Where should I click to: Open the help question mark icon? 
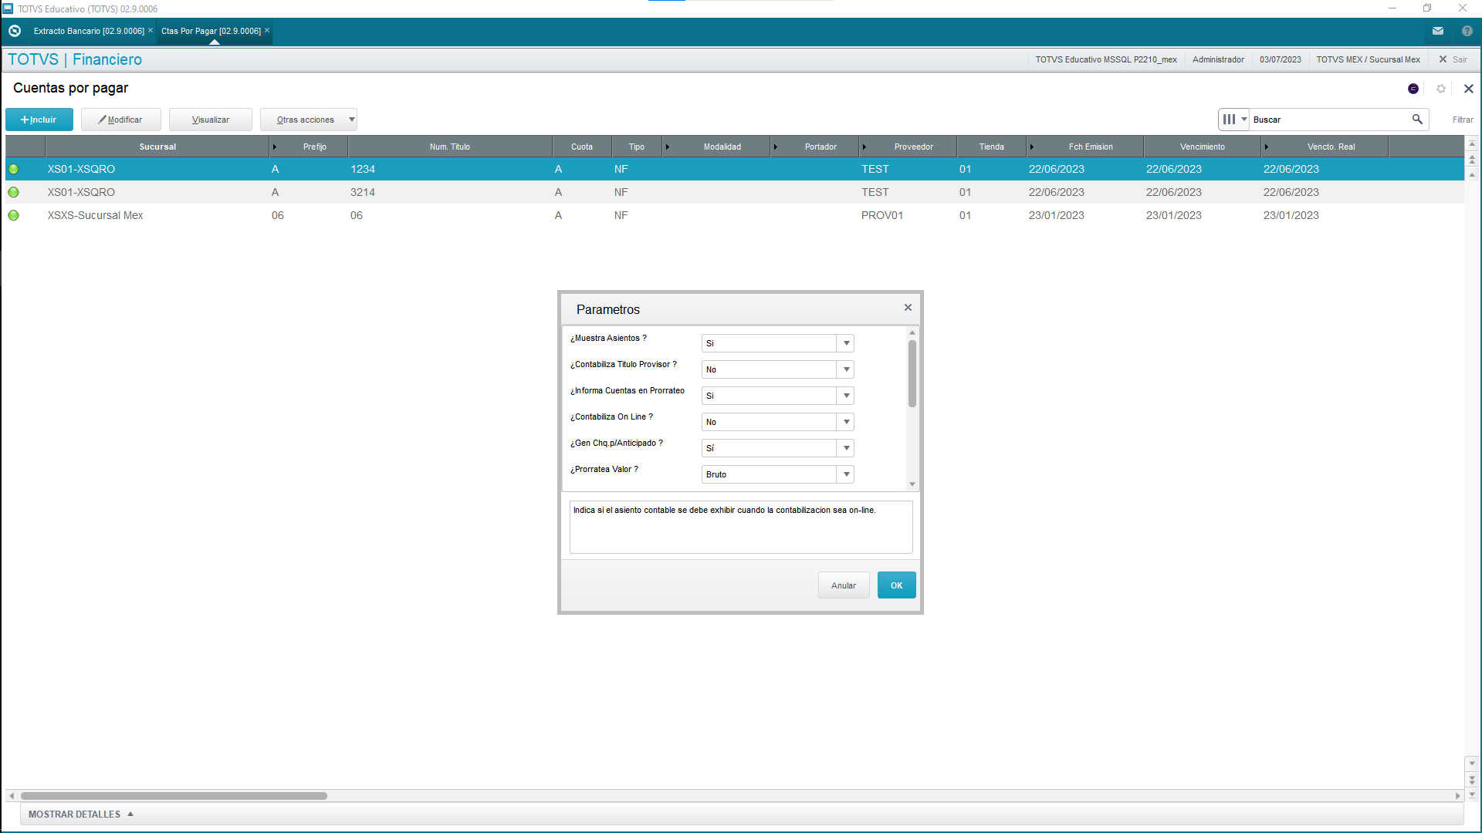point(1467,31)
